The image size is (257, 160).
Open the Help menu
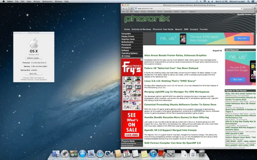[66, 1]
